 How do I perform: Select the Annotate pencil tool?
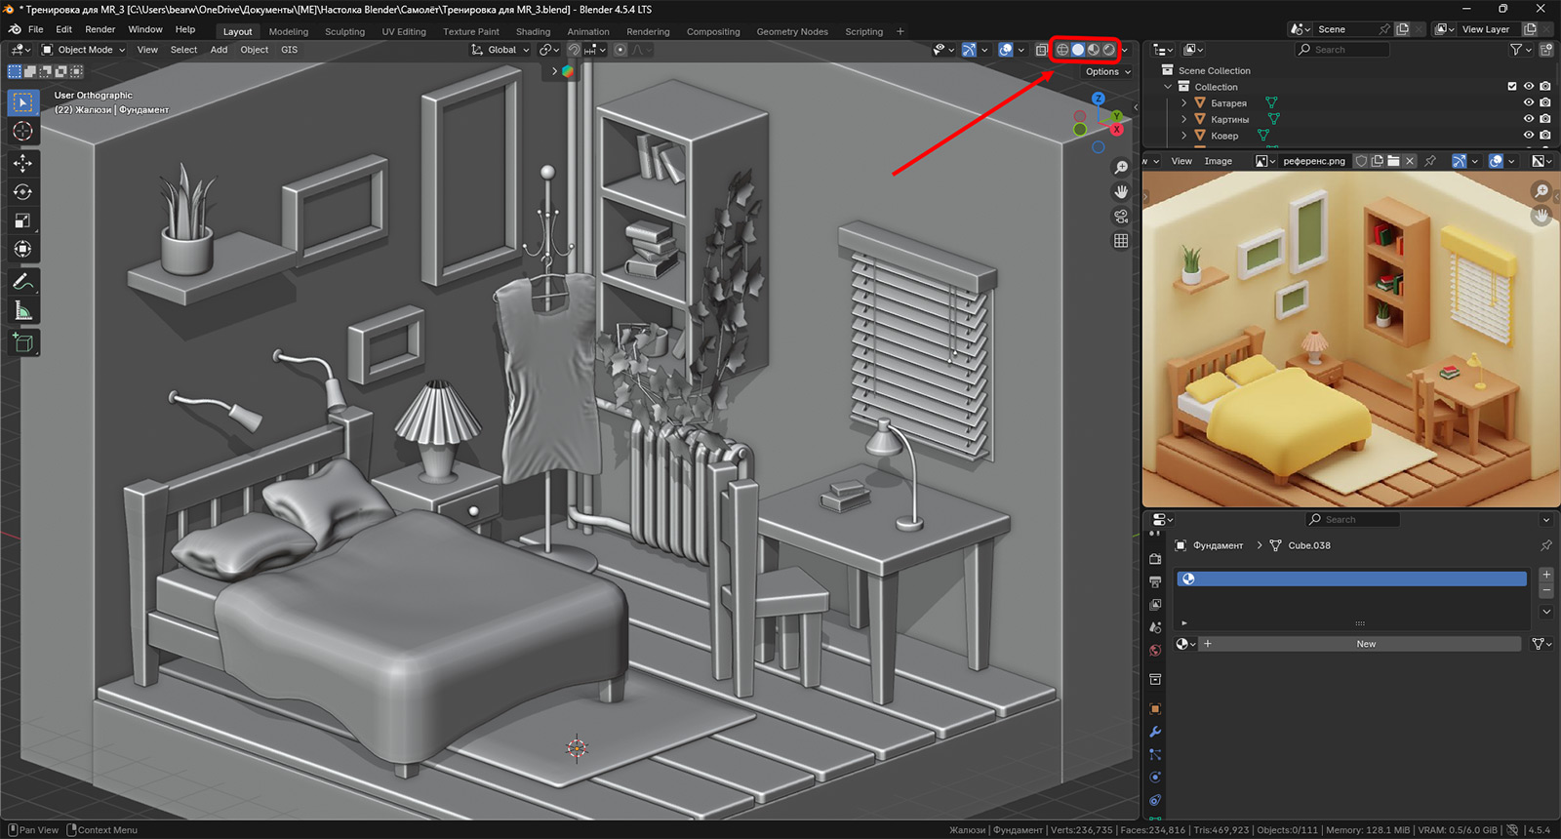pyautogui.click(x=23, y=282)
